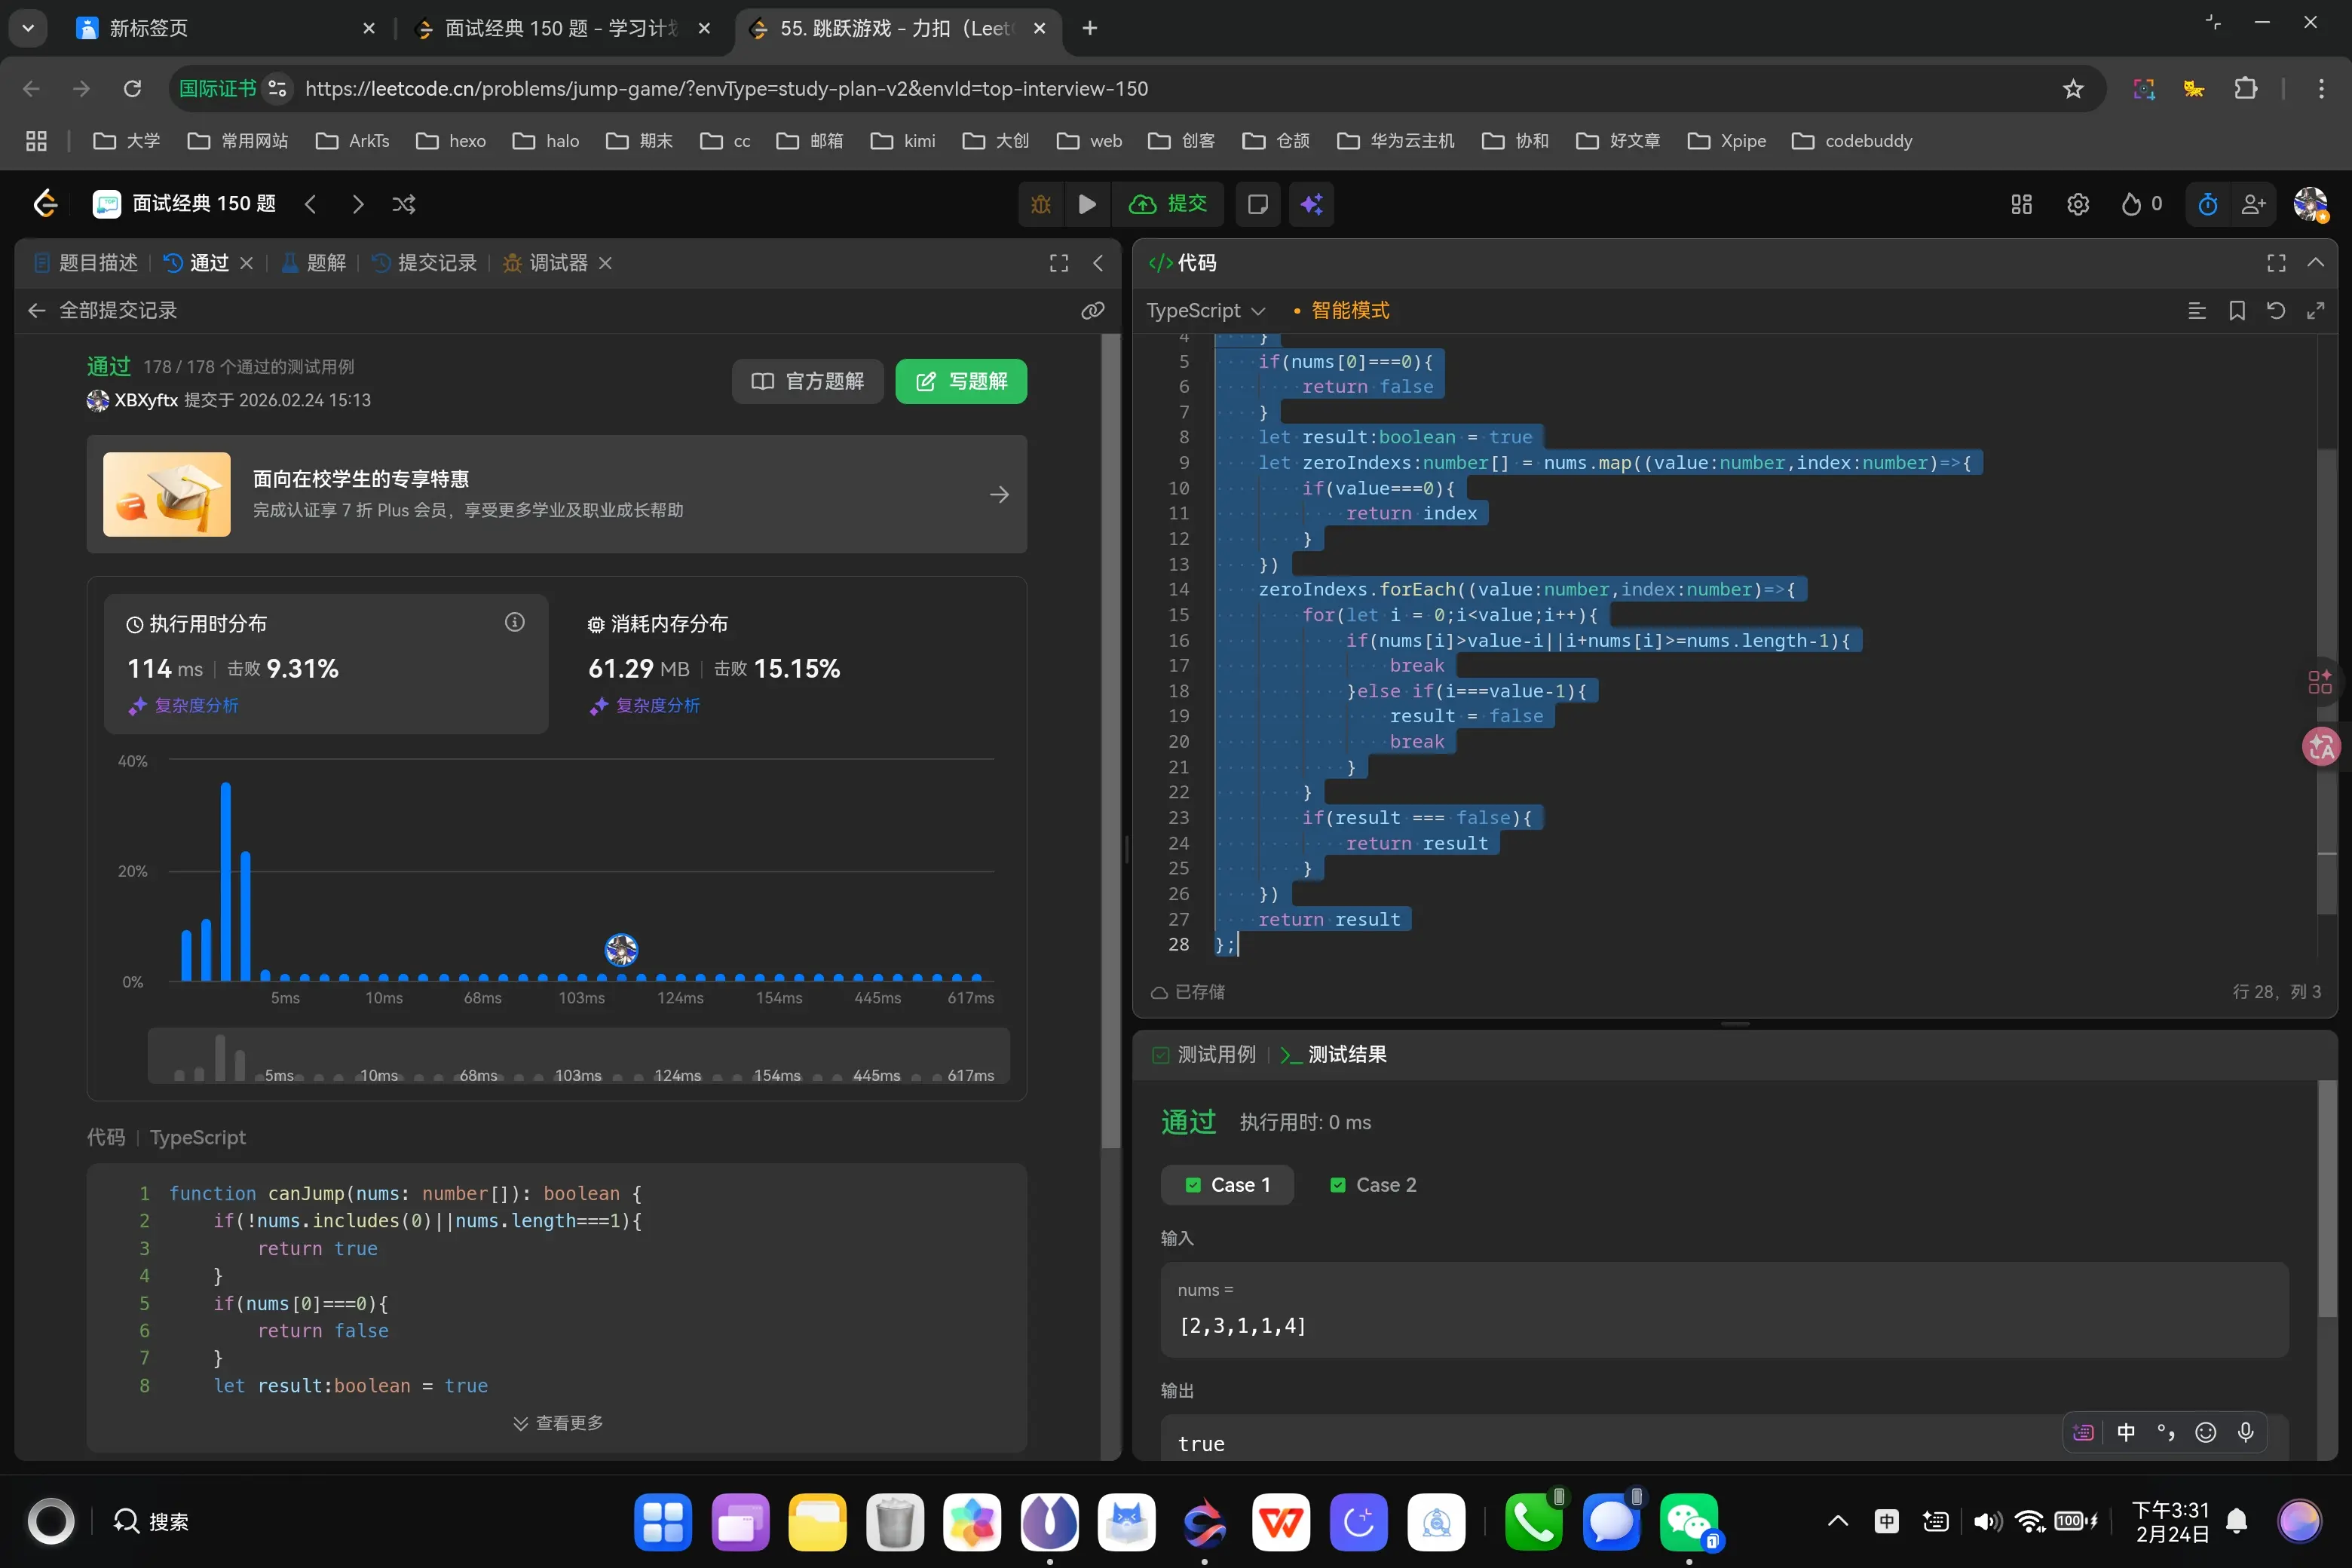Click the format code icon
The width and height of the screenshot is (2352, 1568).
(2197, 311)
